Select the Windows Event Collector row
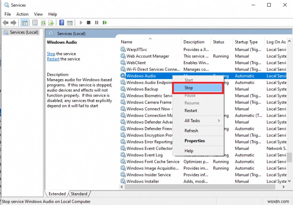The height and width of the screenshot is (205, 293). pyautogui.click(x=203, y=148)
